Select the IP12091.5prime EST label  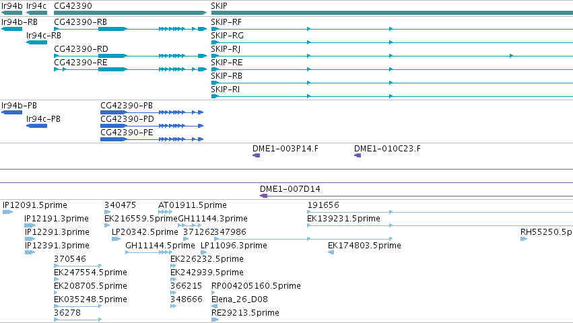click(35, 205)
